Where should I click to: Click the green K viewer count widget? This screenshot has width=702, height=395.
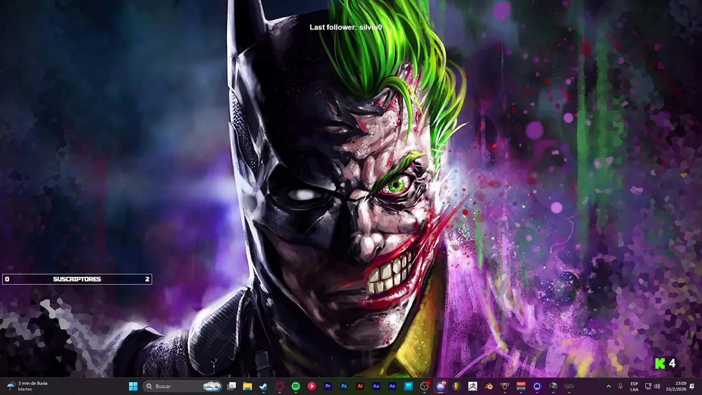[665, 363]
